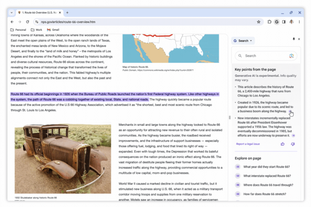Click '1932 Studebaker along historic Route 66' caption
Screen dimensions: 311x207
coord(36,198)
